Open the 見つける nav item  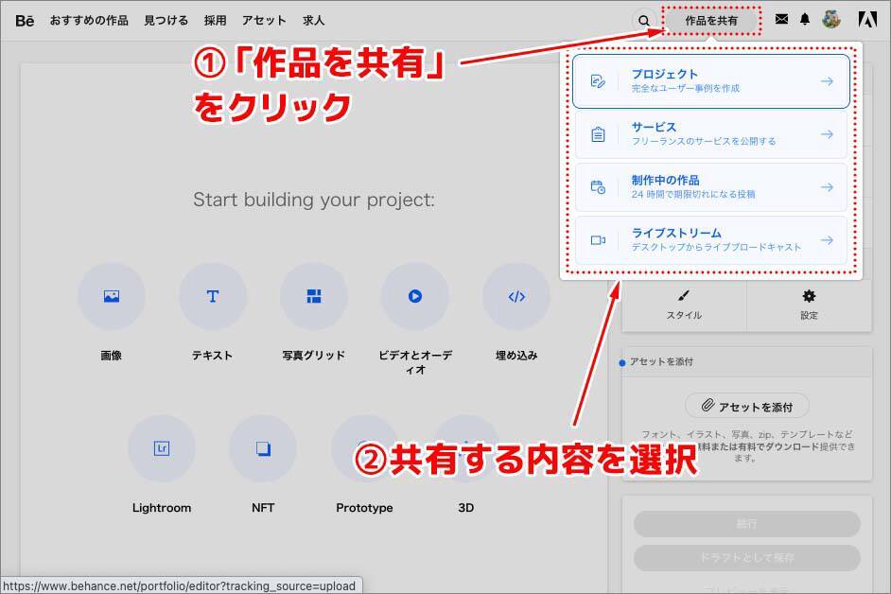[x=166, y=21]
